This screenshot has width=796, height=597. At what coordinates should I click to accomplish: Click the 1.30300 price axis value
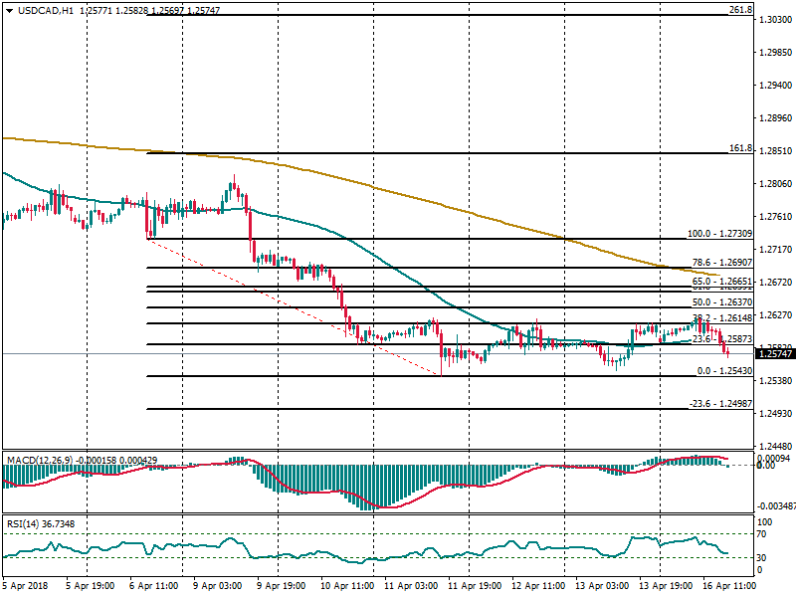click(x=775, y=20)
